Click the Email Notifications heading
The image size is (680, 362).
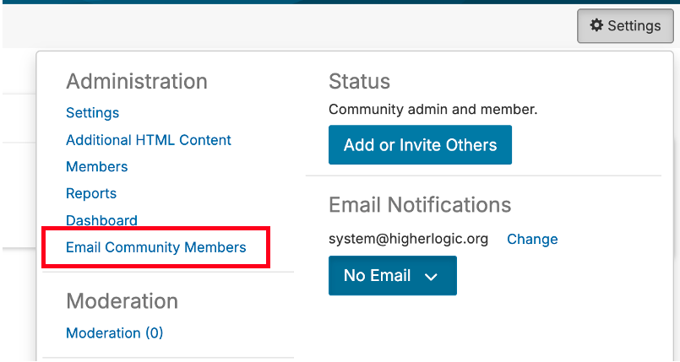(420, 204)
